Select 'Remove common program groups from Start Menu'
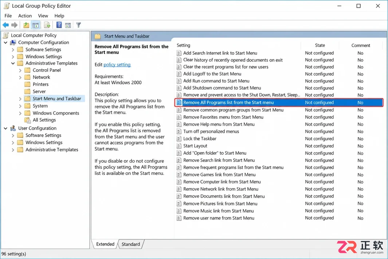Image resolution: width=388 pixels, height=259 pixels. [233, 110]
